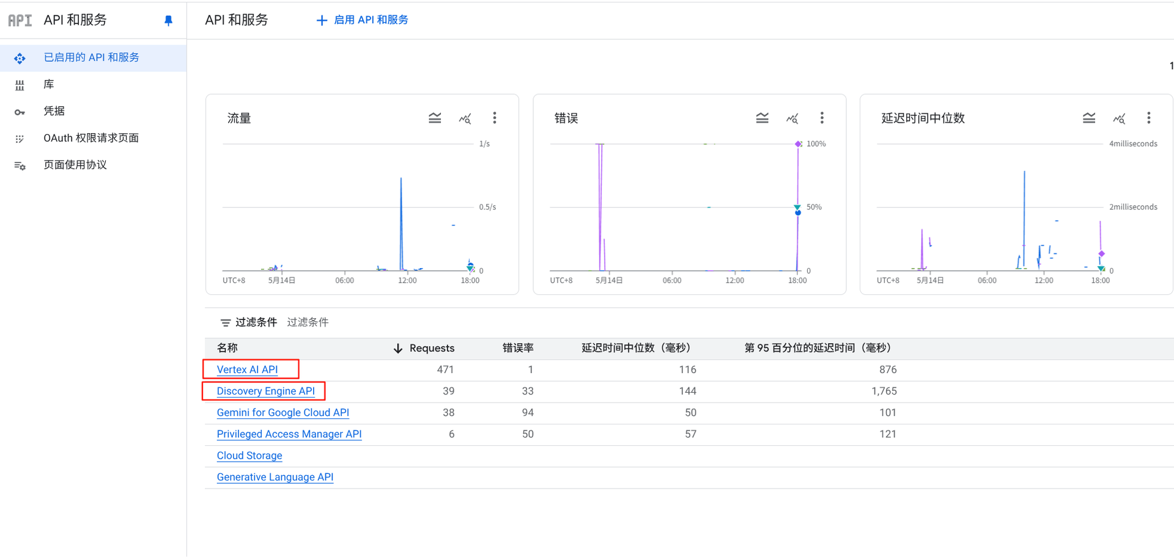Click the library icon beside 库
Image resolution: width=1174 pixels, height=557 pixels.
[x=20, y=85]
